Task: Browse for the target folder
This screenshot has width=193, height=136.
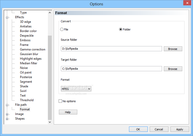Action: pos(173,69)
